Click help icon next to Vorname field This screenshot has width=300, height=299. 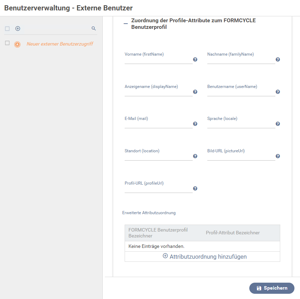click(195, 59)
